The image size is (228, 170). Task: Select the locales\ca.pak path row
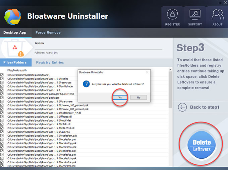(42, 151)
